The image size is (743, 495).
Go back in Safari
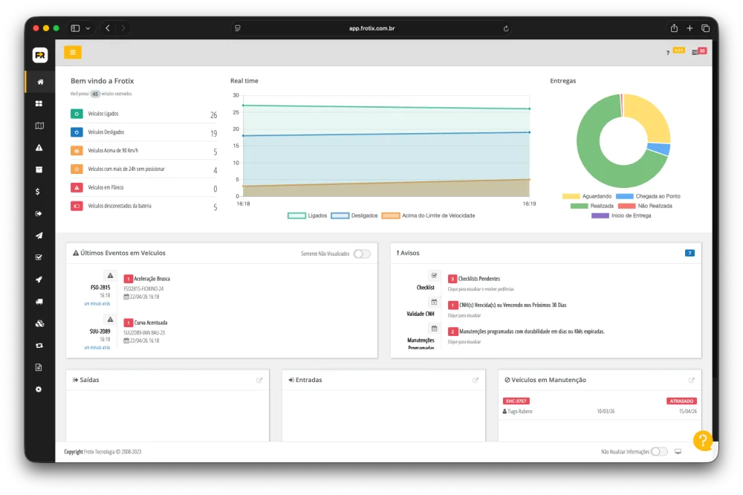pos(108,28)
